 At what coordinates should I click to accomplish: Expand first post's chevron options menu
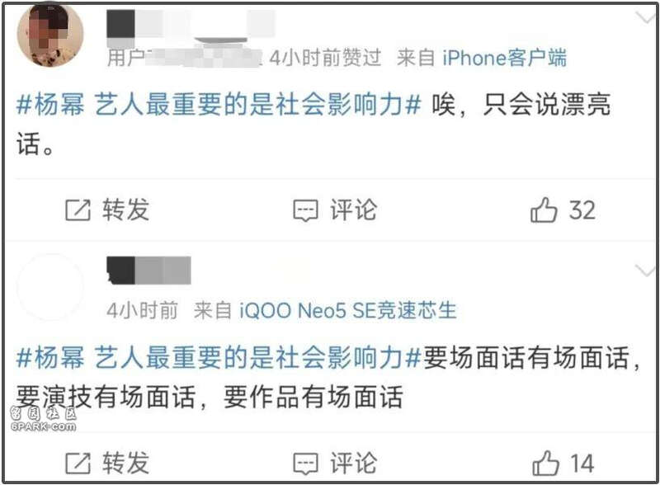click(x=644, y=18)
